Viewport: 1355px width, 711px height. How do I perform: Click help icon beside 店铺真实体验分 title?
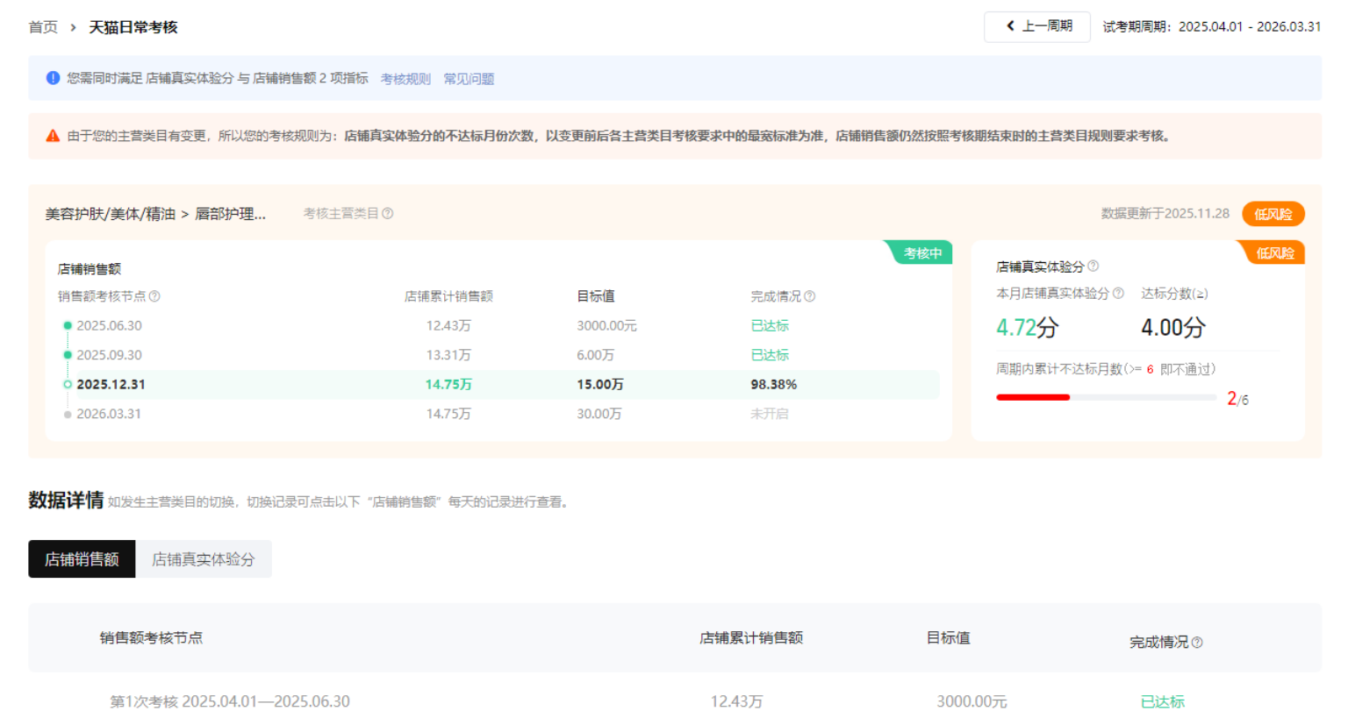coord(1093,267)
